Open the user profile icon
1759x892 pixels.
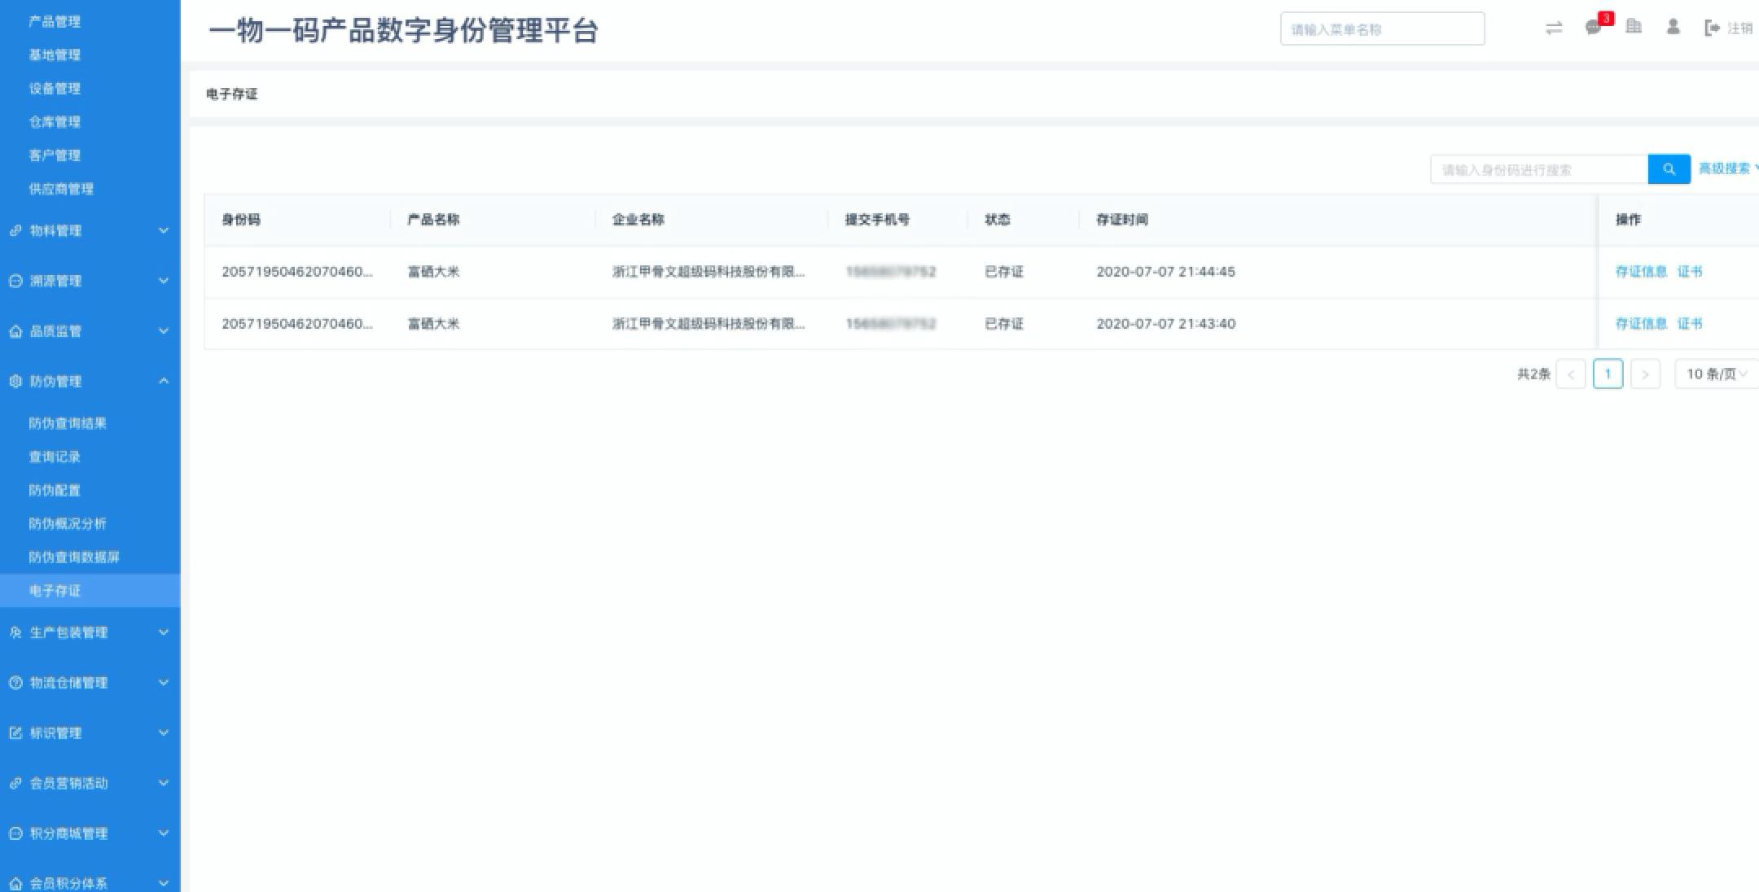1673,27
